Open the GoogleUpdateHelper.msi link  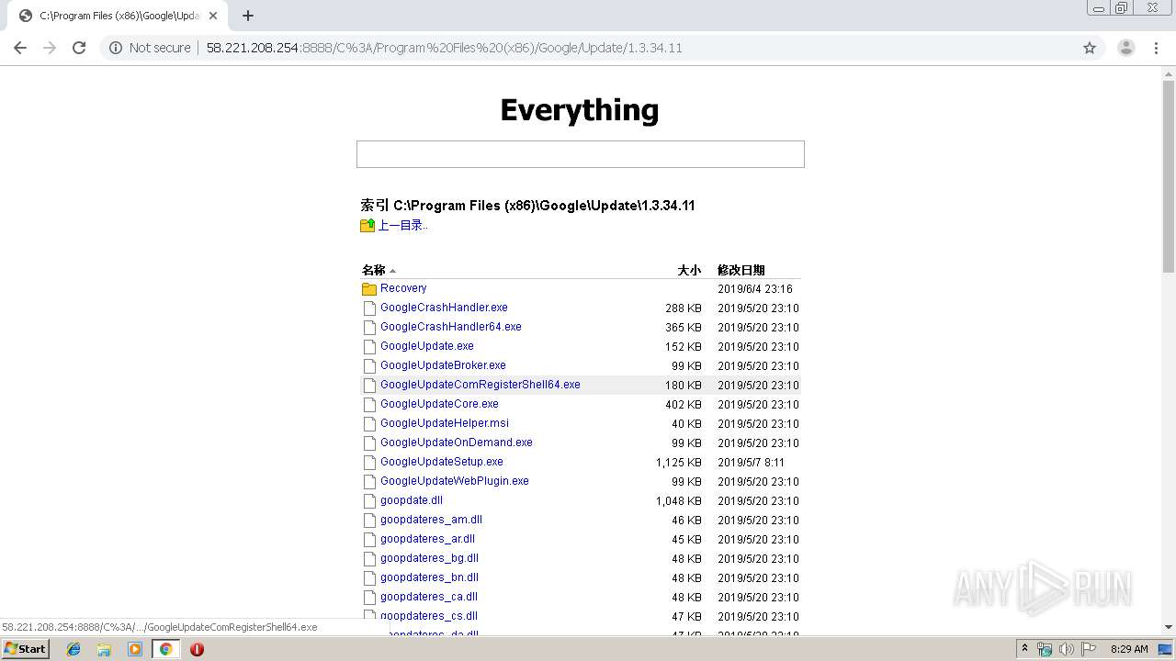[x=445, y=423]
